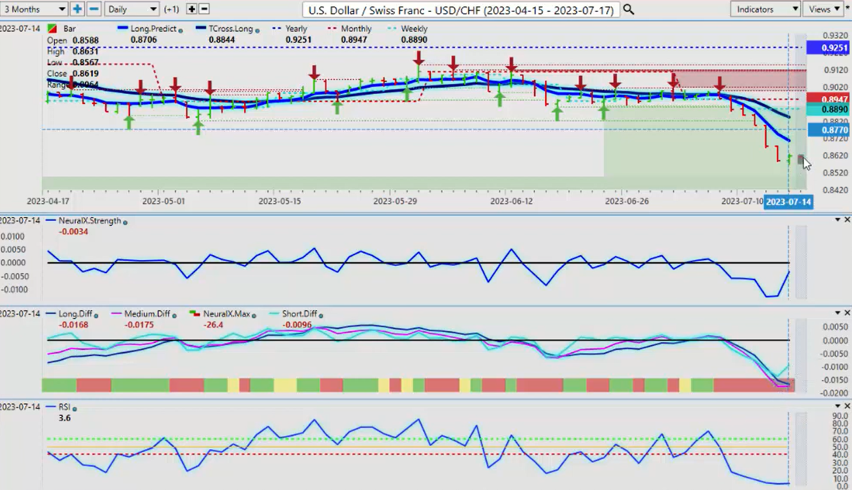The width and height of the screenshot is (852, 490).
Task: Click the Medium.Diff legend label
Action: pos(147,314)
